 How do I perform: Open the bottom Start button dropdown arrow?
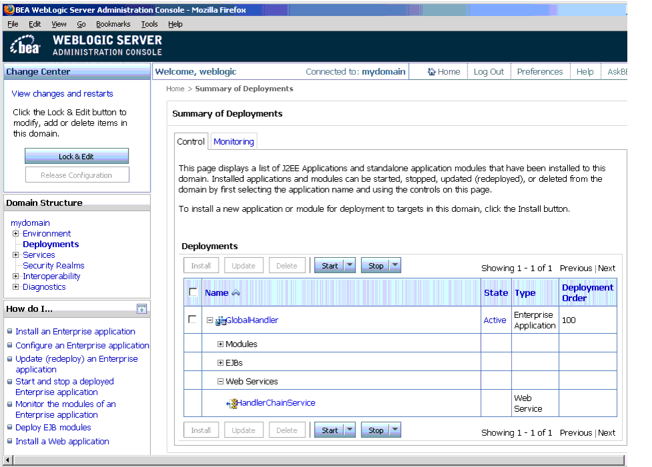[x=350, y=430]
